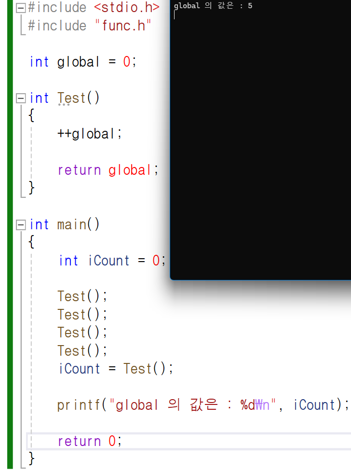Collapse the #include block fold marker
Image resolution: width=351 pixels, height=473 pixels.
(20, 8)
